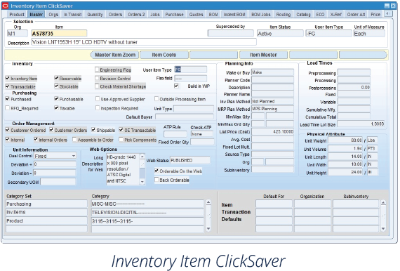400x271 pixels.
Task: Click the Secondary UOM field
Action: pos(58,182)
